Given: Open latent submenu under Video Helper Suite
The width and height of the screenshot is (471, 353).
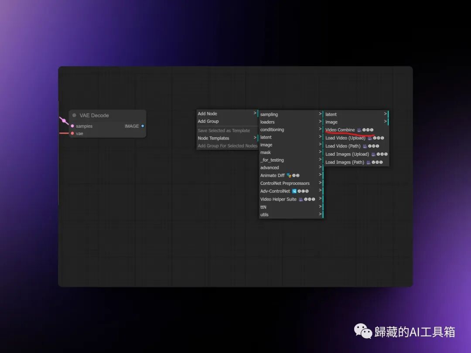Looking at the screenshot, I should [356, 114].
